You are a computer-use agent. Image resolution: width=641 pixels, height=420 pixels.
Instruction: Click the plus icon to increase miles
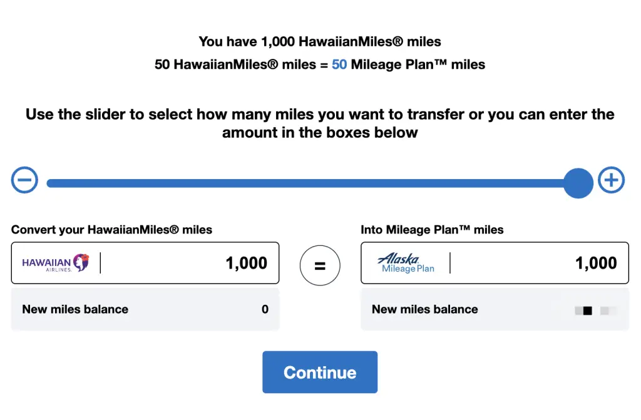611,181
